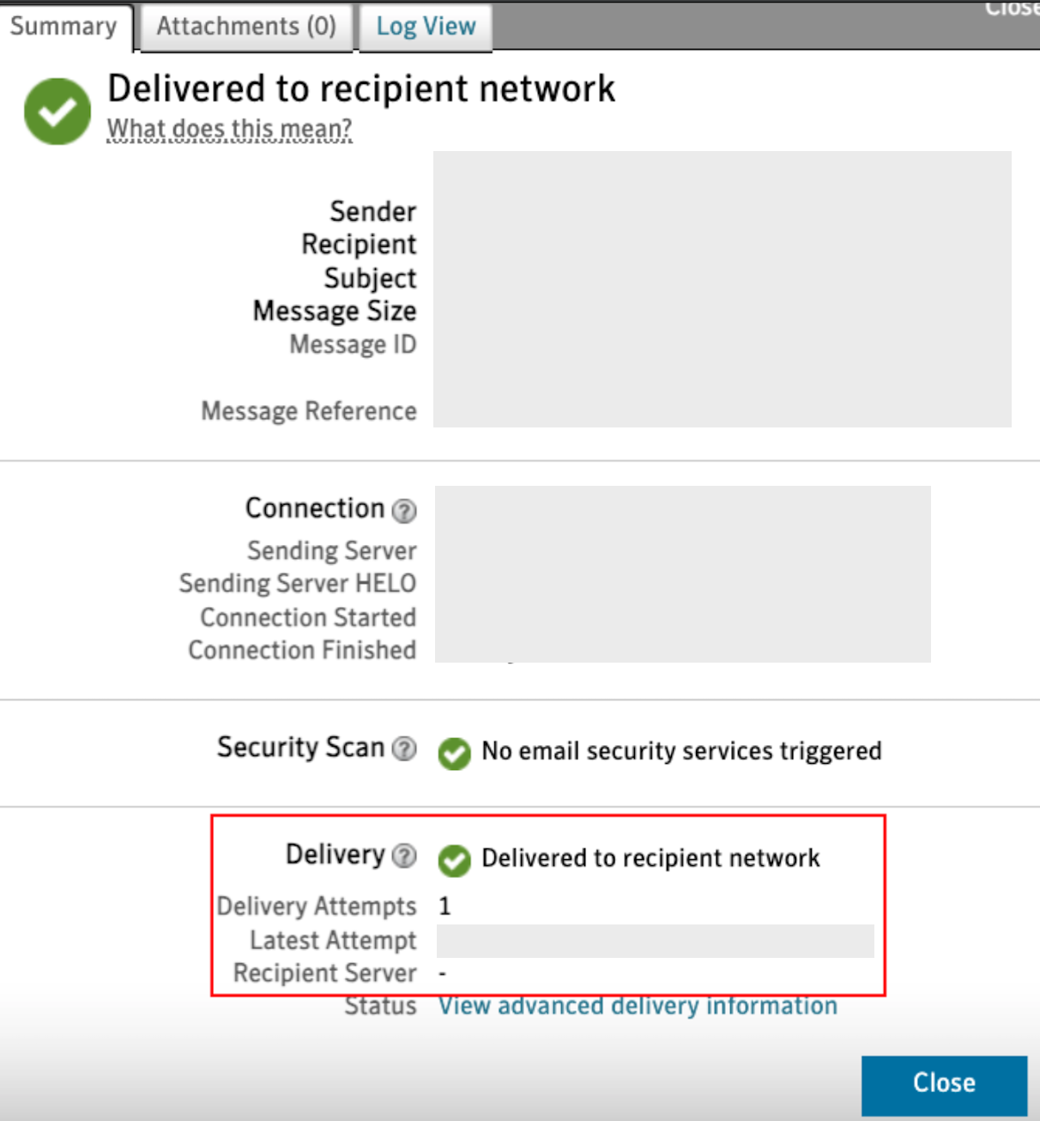Screen dimensions: 1040x1121
Task: Click the top-right Close text
Action: (x=1012, y=9)
